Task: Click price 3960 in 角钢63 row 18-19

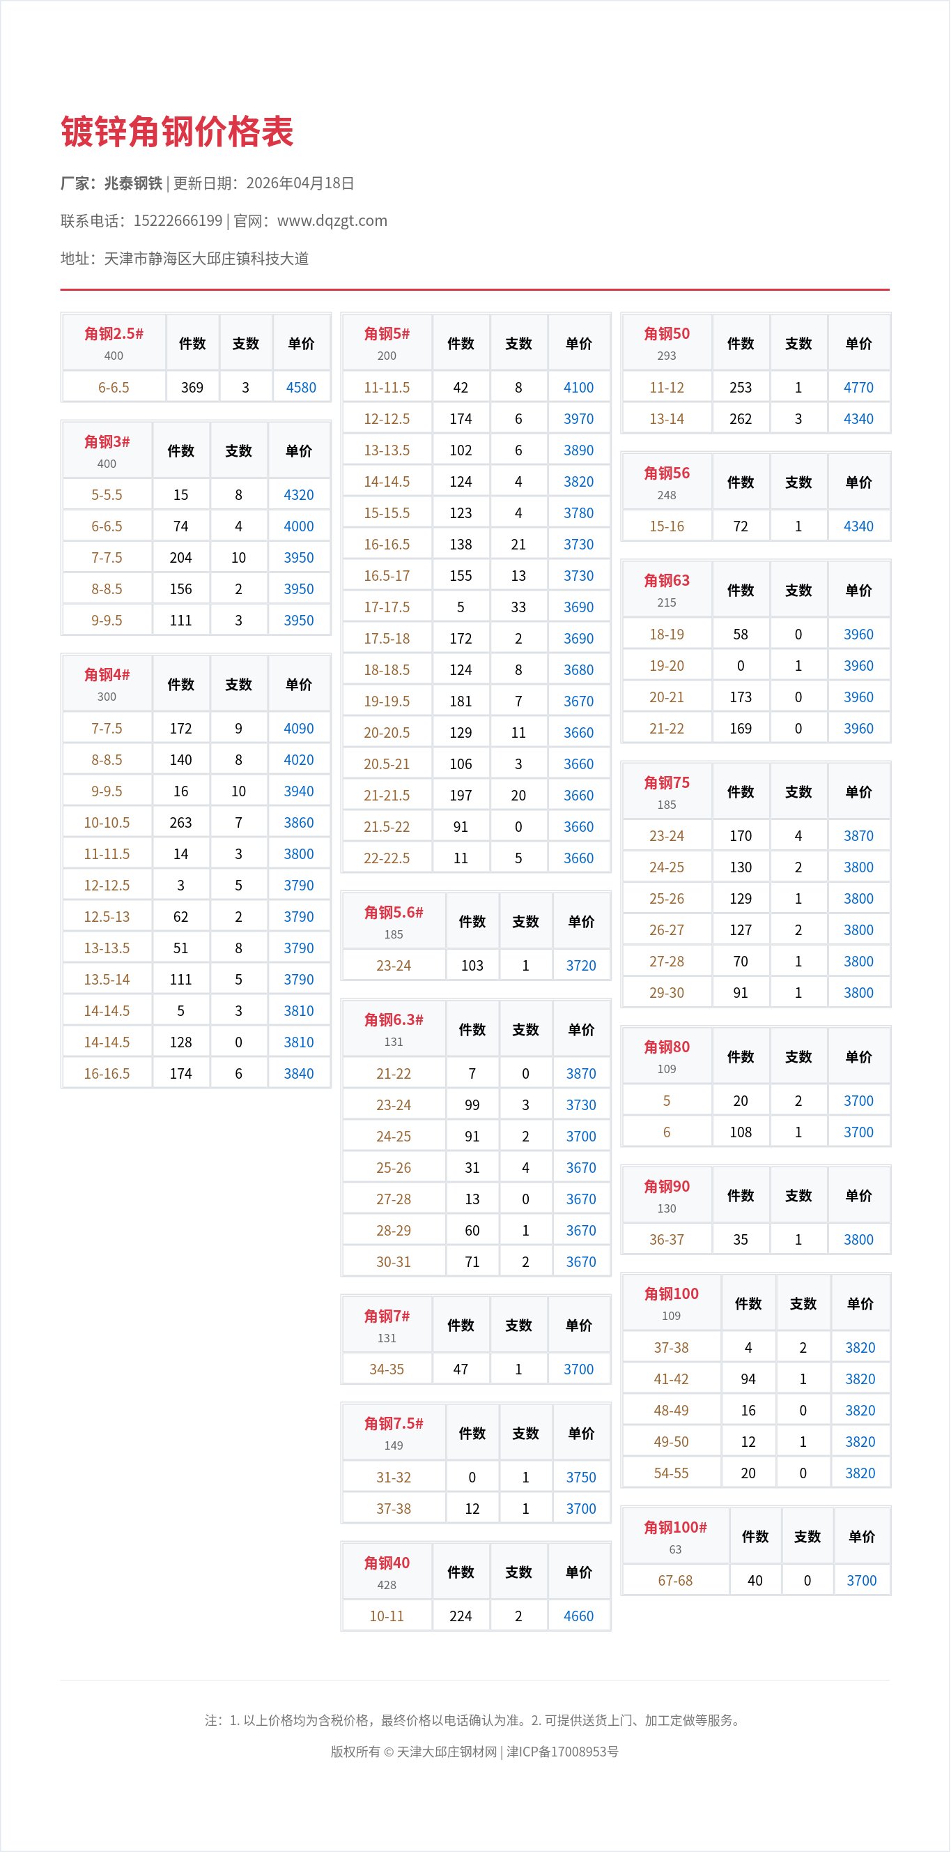Action: point(859,634)
